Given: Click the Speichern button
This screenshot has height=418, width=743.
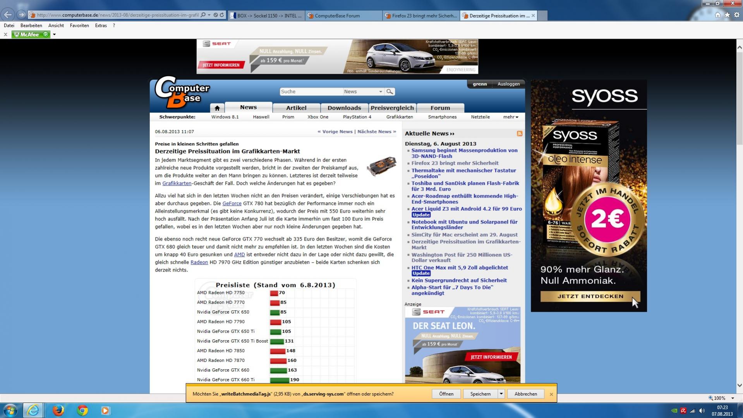Looking at the screenshot, I should [x=480, y=394].
